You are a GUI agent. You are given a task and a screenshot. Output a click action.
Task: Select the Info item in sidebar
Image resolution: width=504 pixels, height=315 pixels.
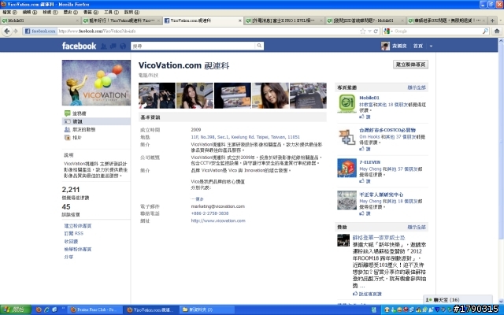[x=96, y=121]
